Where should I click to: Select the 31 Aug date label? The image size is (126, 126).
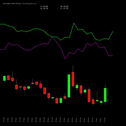point(64,120)
